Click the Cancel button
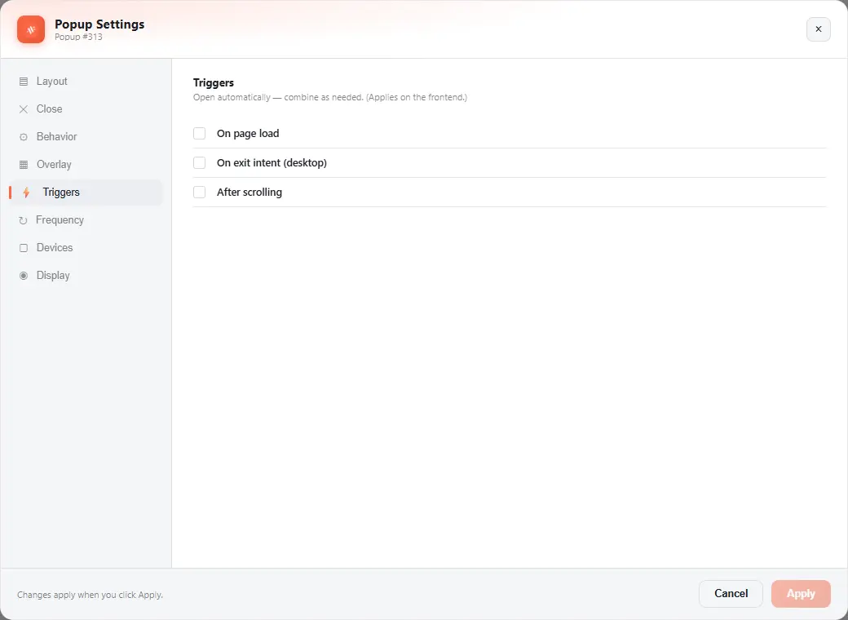This screenshot has width=848, height=620. tap(731, 594)
